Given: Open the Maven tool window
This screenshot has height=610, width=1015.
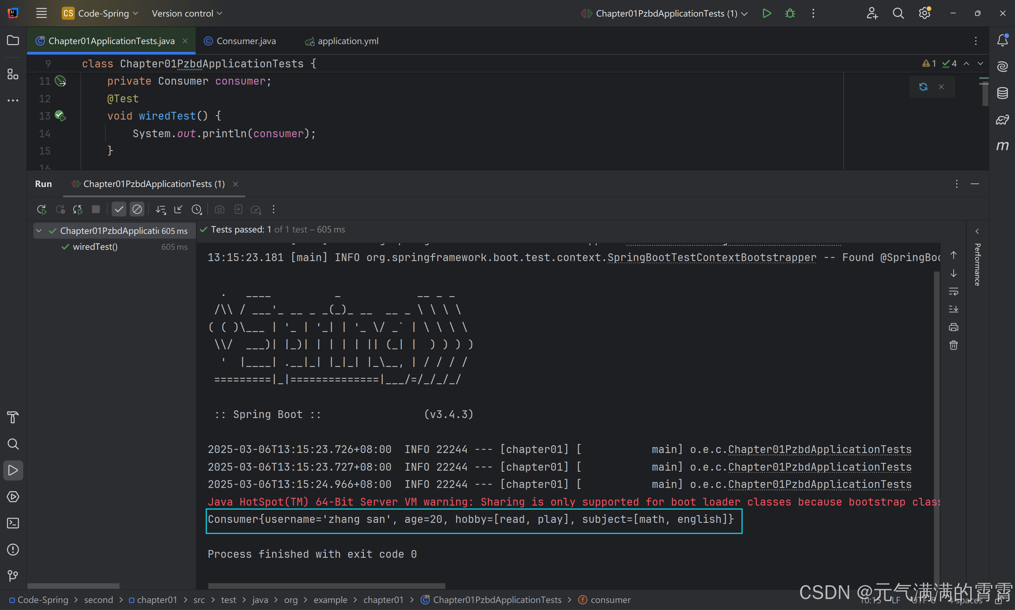Looking at the screenshot, I should [x=1002, y=146].
